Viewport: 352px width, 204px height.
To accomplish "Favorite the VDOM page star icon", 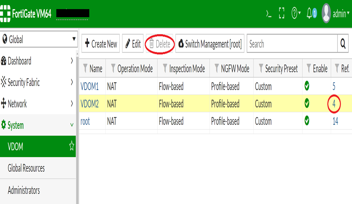I will [x=72, y=146].
